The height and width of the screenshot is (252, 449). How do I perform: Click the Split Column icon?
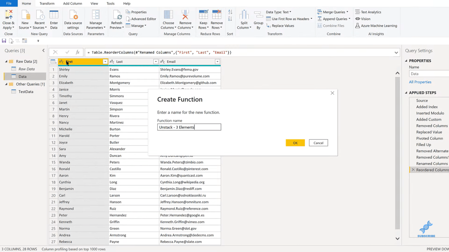click(x=244, y=15)
